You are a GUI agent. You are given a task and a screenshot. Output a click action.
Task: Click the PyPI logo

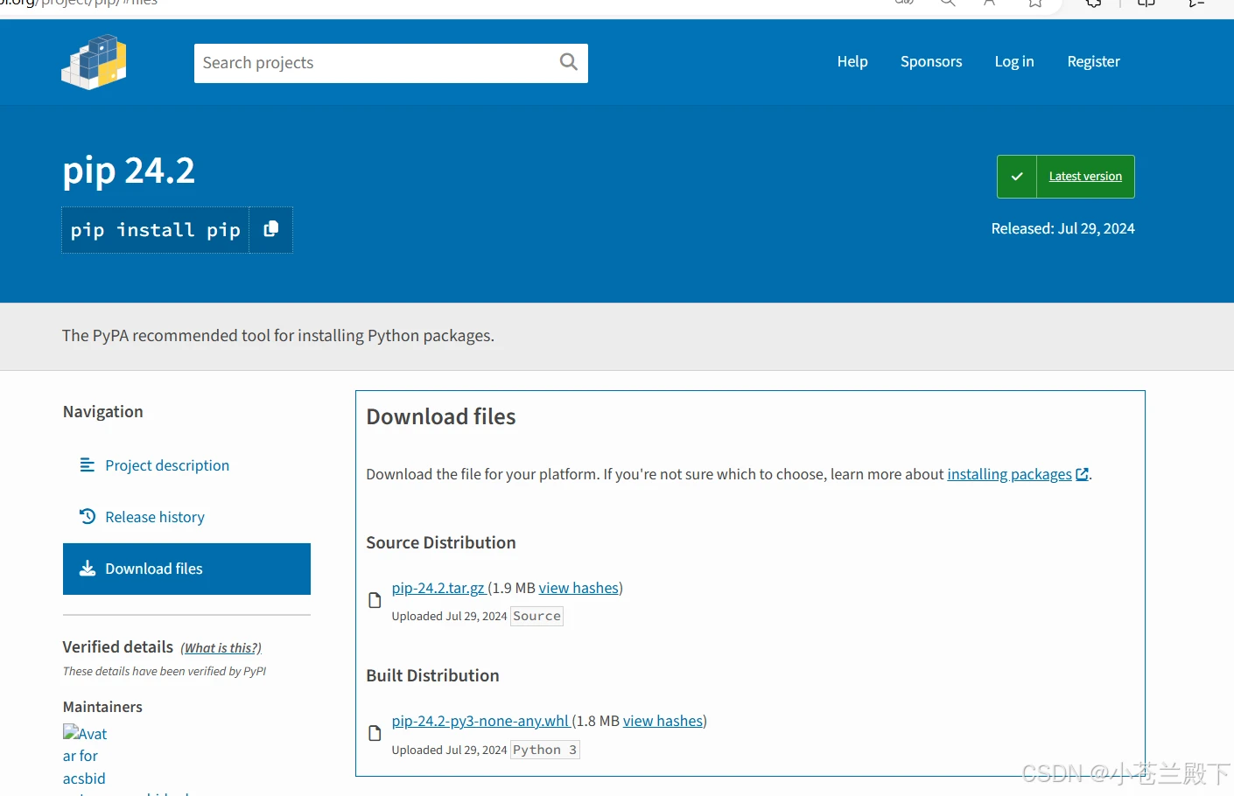(x=94, y=62)
